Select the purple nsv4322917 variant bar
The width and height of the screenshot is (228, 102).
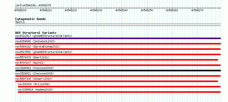click(118, 38)
